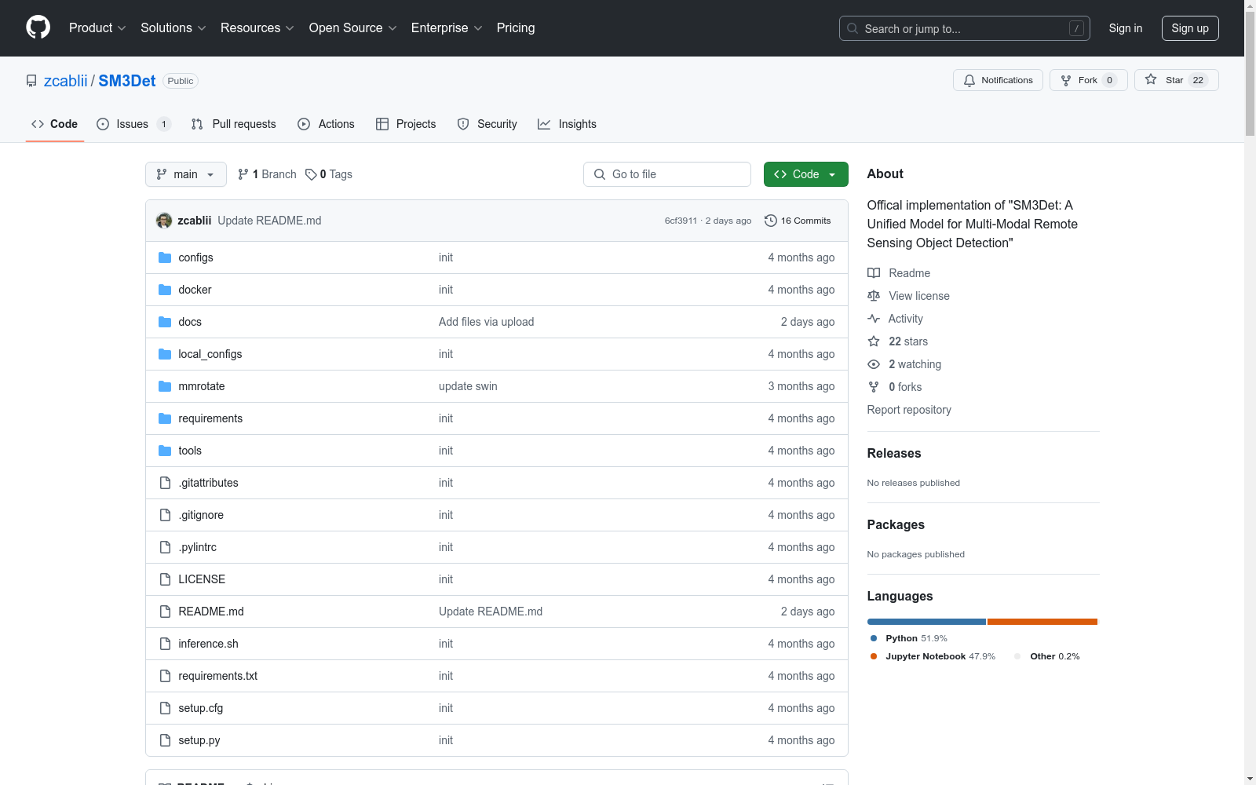Open the Insights tab
The width and height of the screenshot is (1256, 785).
pyautogui.click(x=567, y=124)
